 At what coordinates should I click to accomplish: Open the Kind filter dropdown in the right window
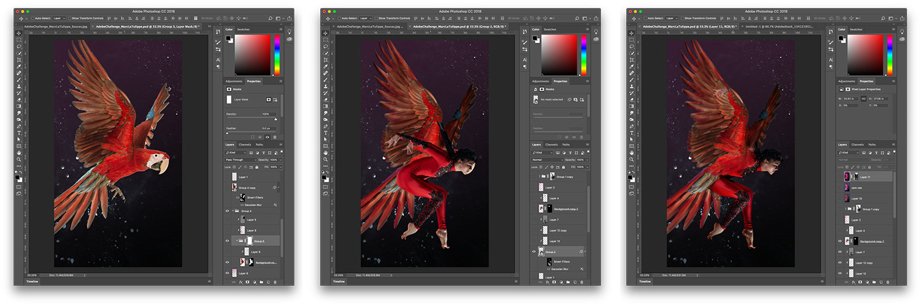point(849,152)
